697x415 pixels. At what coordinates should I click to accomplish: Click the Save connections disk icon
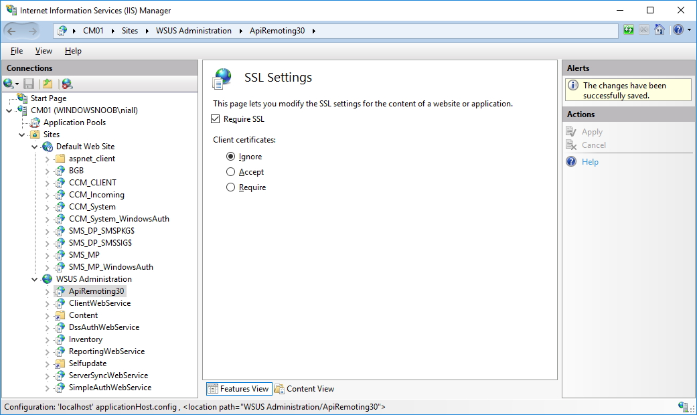[x=29, y=84]
